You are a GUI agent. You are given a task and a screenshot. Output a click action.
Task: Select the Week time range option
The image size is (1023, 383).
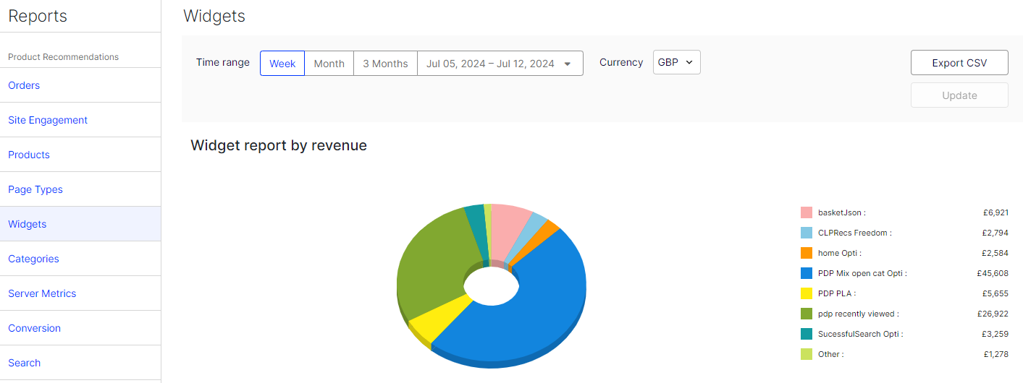click(282, 64)
